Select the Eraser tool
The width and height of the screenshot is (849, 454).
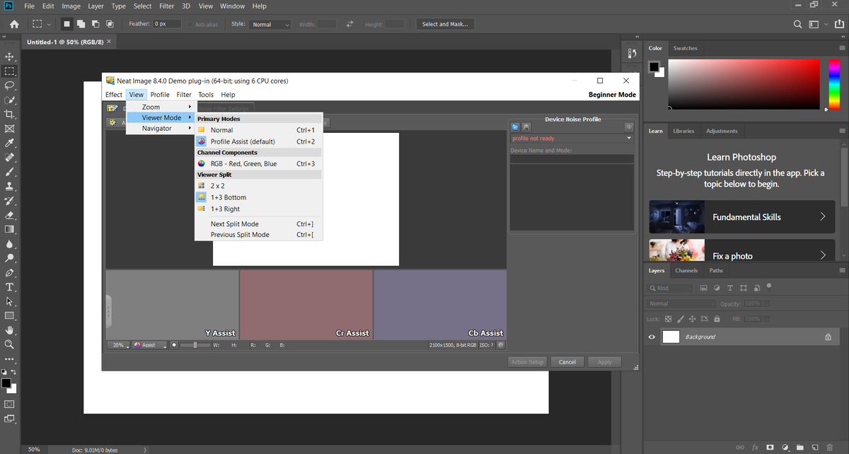click(10, 215)
